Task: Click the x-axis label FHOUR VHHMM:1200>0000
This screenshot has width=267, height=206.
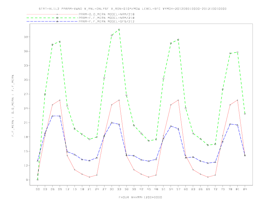Action: click(140, 197)
